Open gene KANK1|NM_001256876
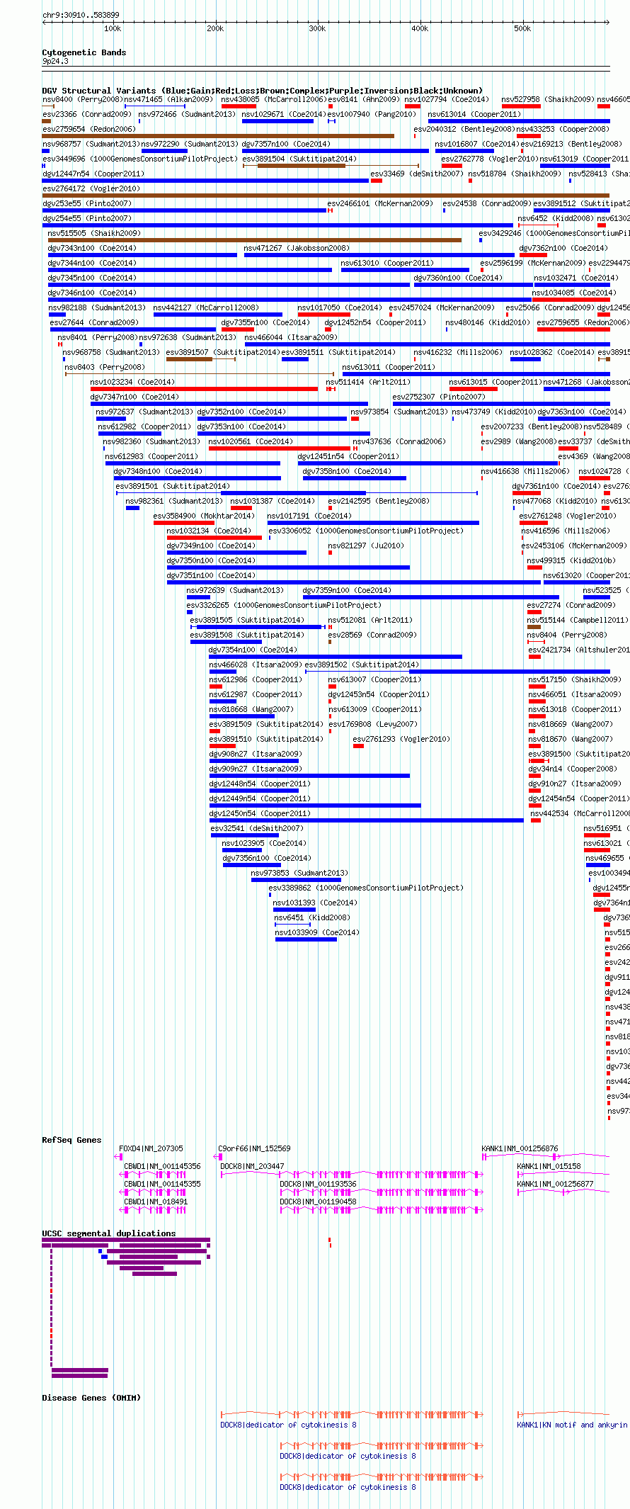The image size is (630, 1509). [x=520, y=1148]
